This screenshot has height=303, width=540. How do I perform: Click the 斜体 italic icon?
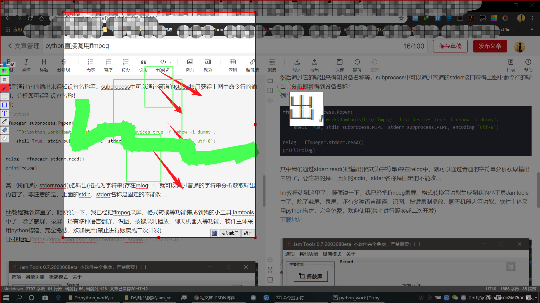pos(26,65)
